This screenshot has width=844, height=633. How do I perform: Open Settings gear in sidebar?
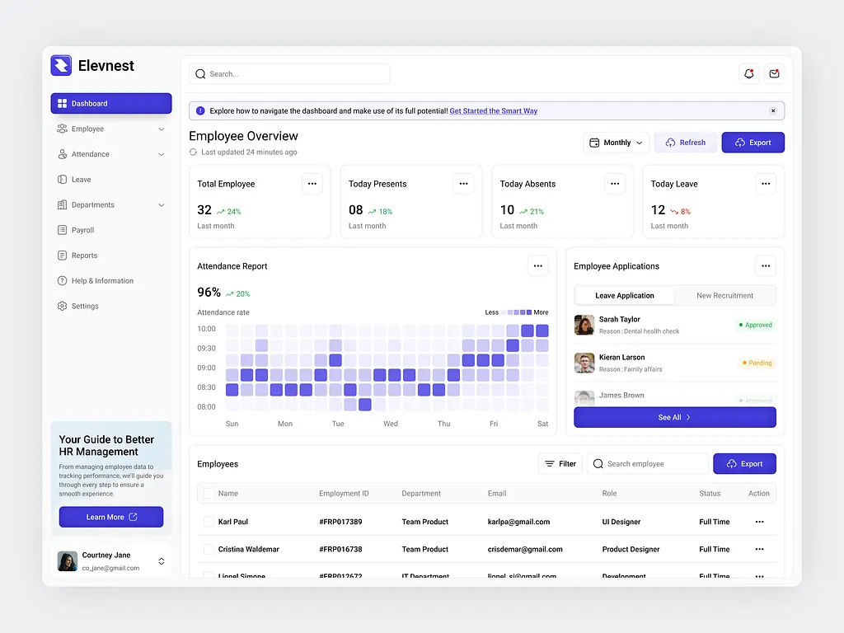63,306
